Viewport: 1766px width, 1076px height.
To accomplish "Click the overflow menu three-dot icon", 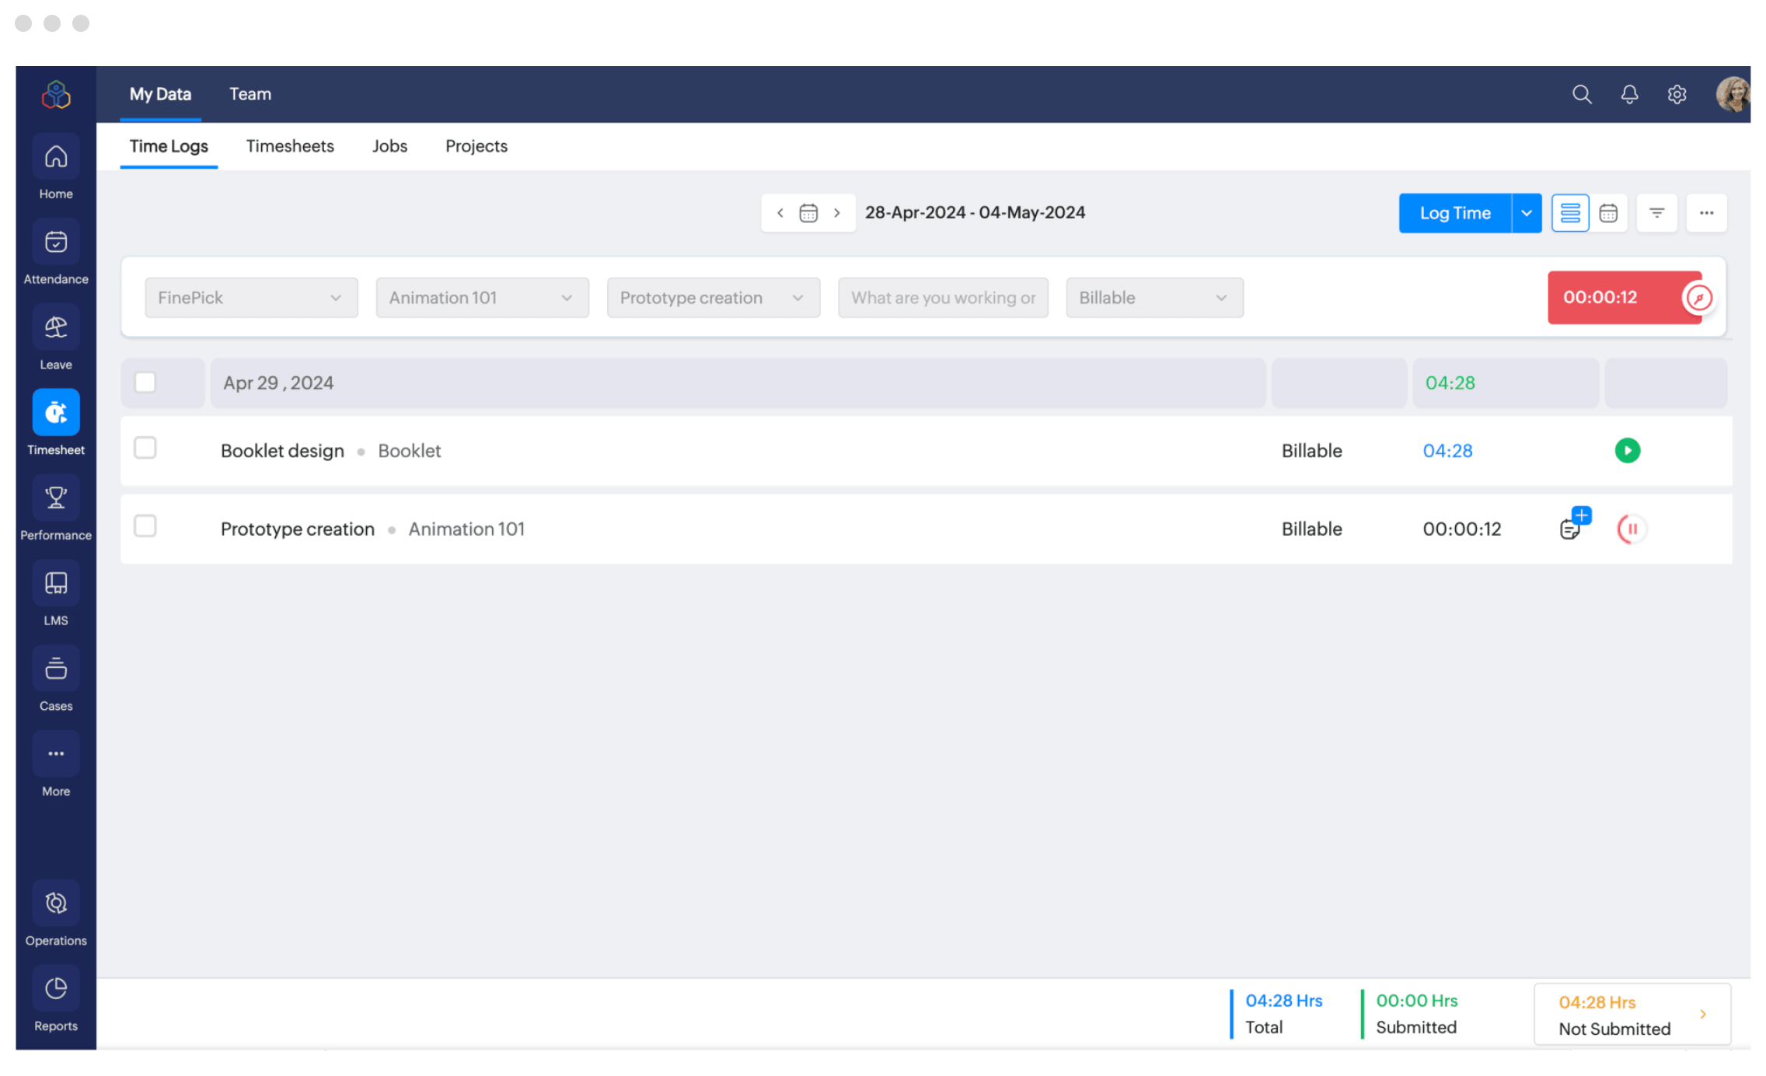I will coord(1707,212).
